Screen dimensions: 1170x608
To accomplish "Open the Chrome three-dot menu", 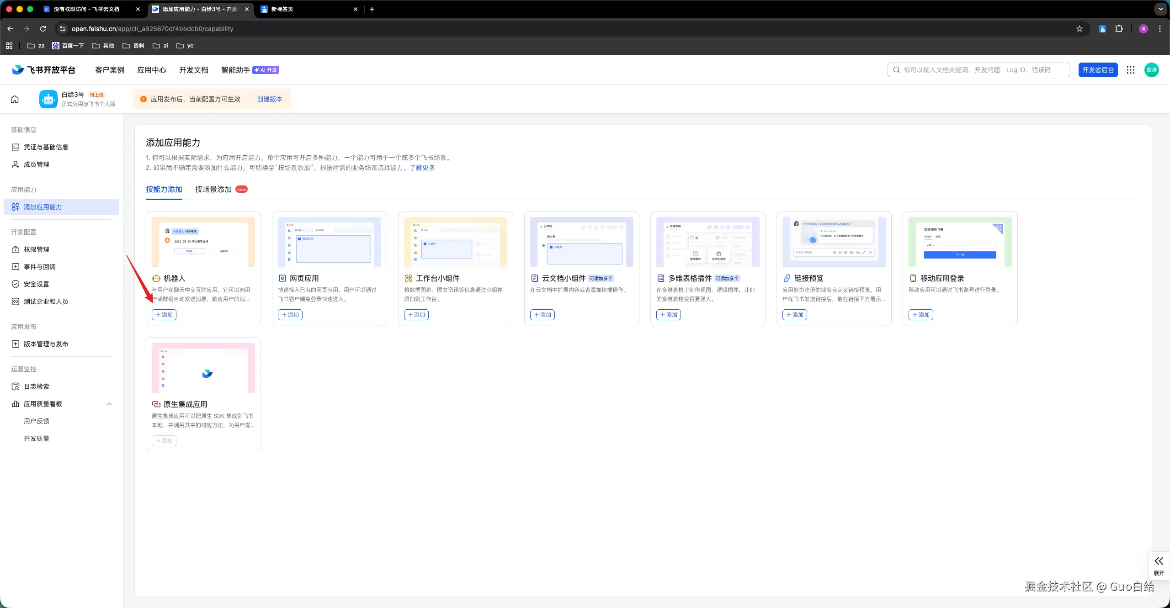I will point(1160,29).
